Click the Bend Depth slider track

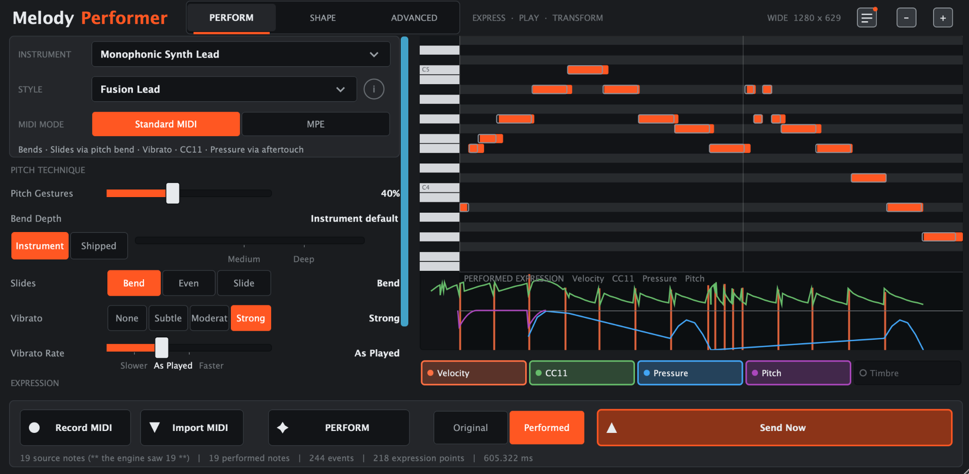coord(250,241)
